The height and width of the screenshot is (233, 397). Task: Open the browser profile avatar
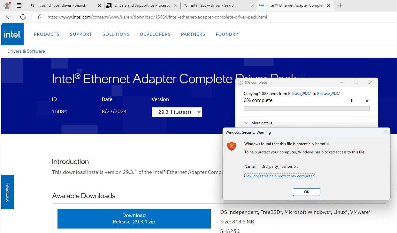pyautogui.click(x=7, y=5)
